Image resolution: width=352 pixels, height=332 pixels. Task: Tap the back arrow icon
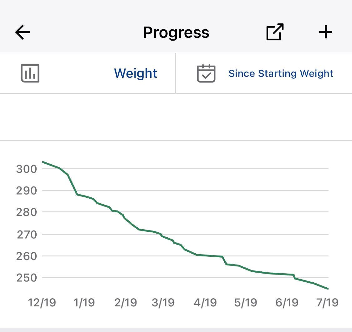tap(23, 32)
